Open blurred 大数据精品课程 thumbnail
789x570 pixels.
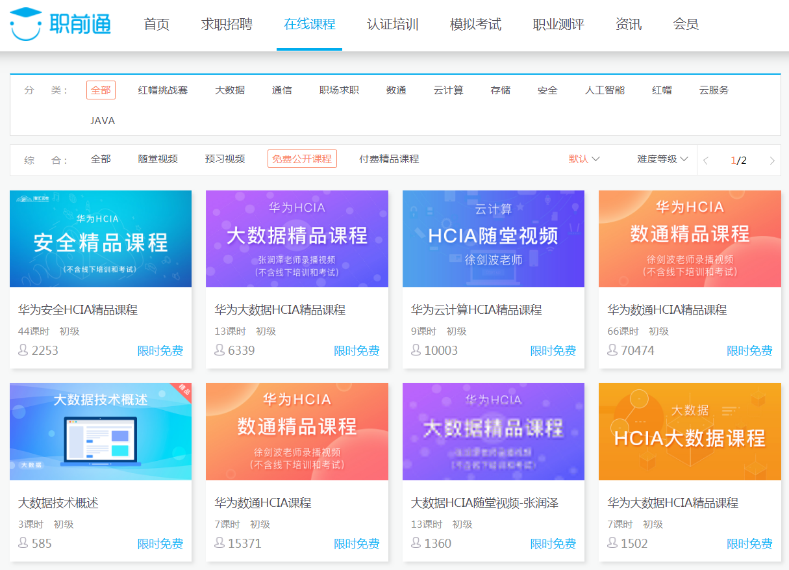pyautogui.click(x=494, y=432)
